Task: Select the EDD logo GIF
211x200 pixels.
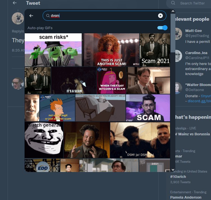Action: 42,165
